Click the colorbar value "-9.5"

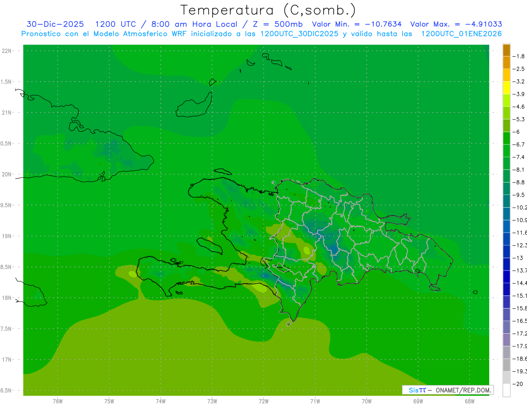(x=519, y=195)
